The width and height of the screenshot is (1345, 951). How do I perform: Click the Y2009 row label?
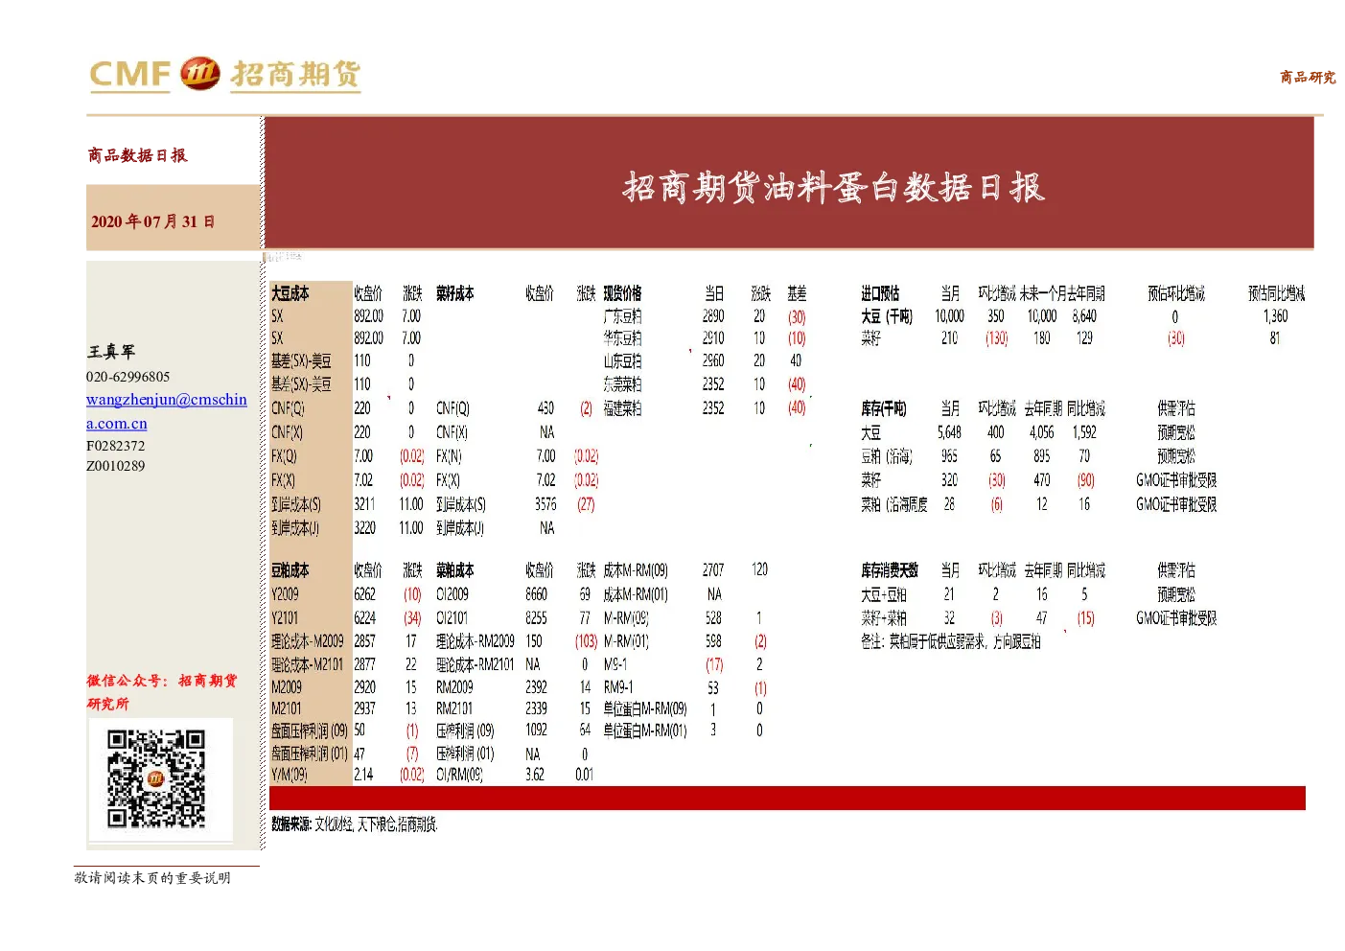285,594
